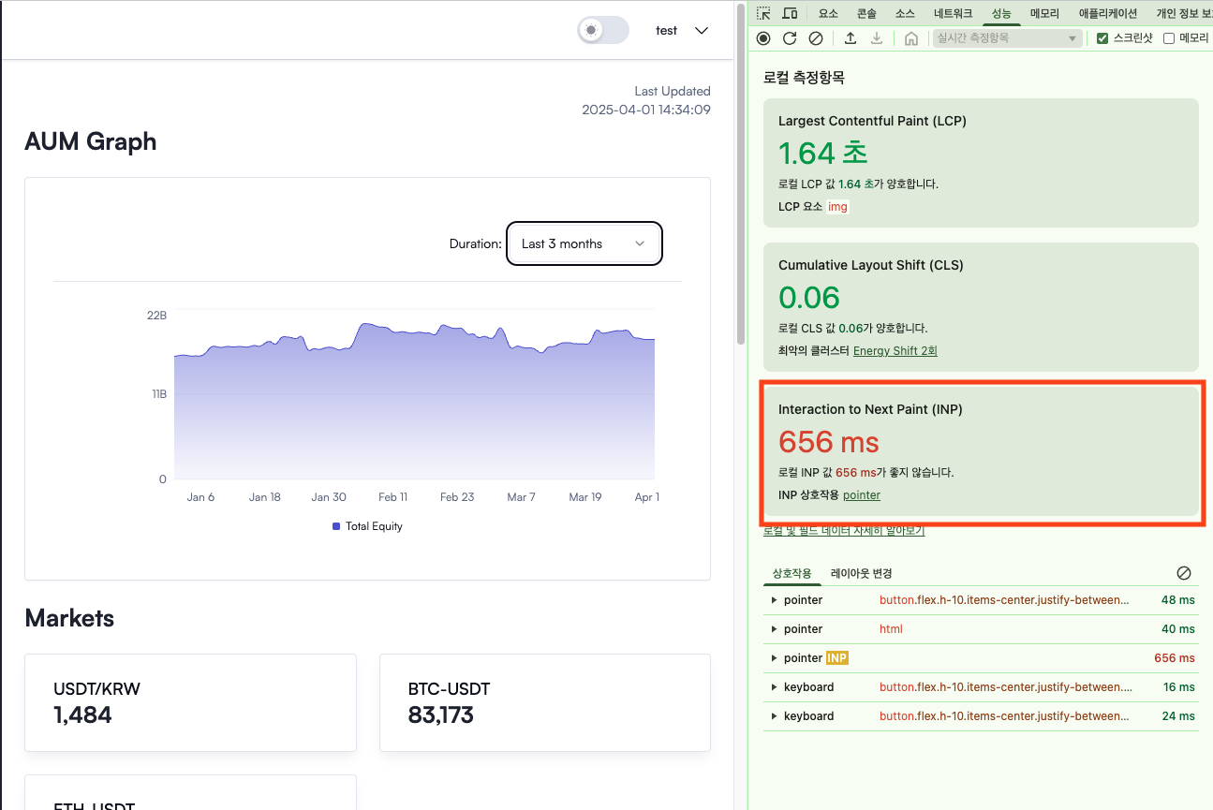Open 로컬 및 필드 데이터 자세히 알아보기 link
The height and width of the screenshot is (810, 1213).
844,530
